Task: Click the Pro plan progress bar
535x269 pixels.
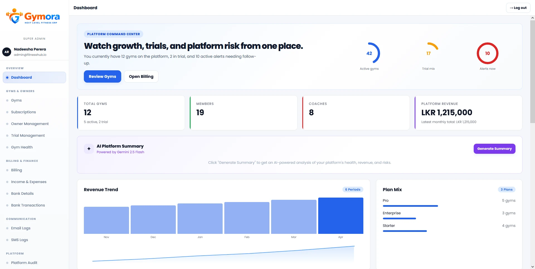Action: (410, 206)
